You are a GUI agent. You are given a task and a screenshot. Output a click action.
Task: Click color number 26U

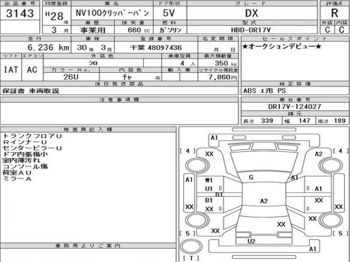[71, 77]
